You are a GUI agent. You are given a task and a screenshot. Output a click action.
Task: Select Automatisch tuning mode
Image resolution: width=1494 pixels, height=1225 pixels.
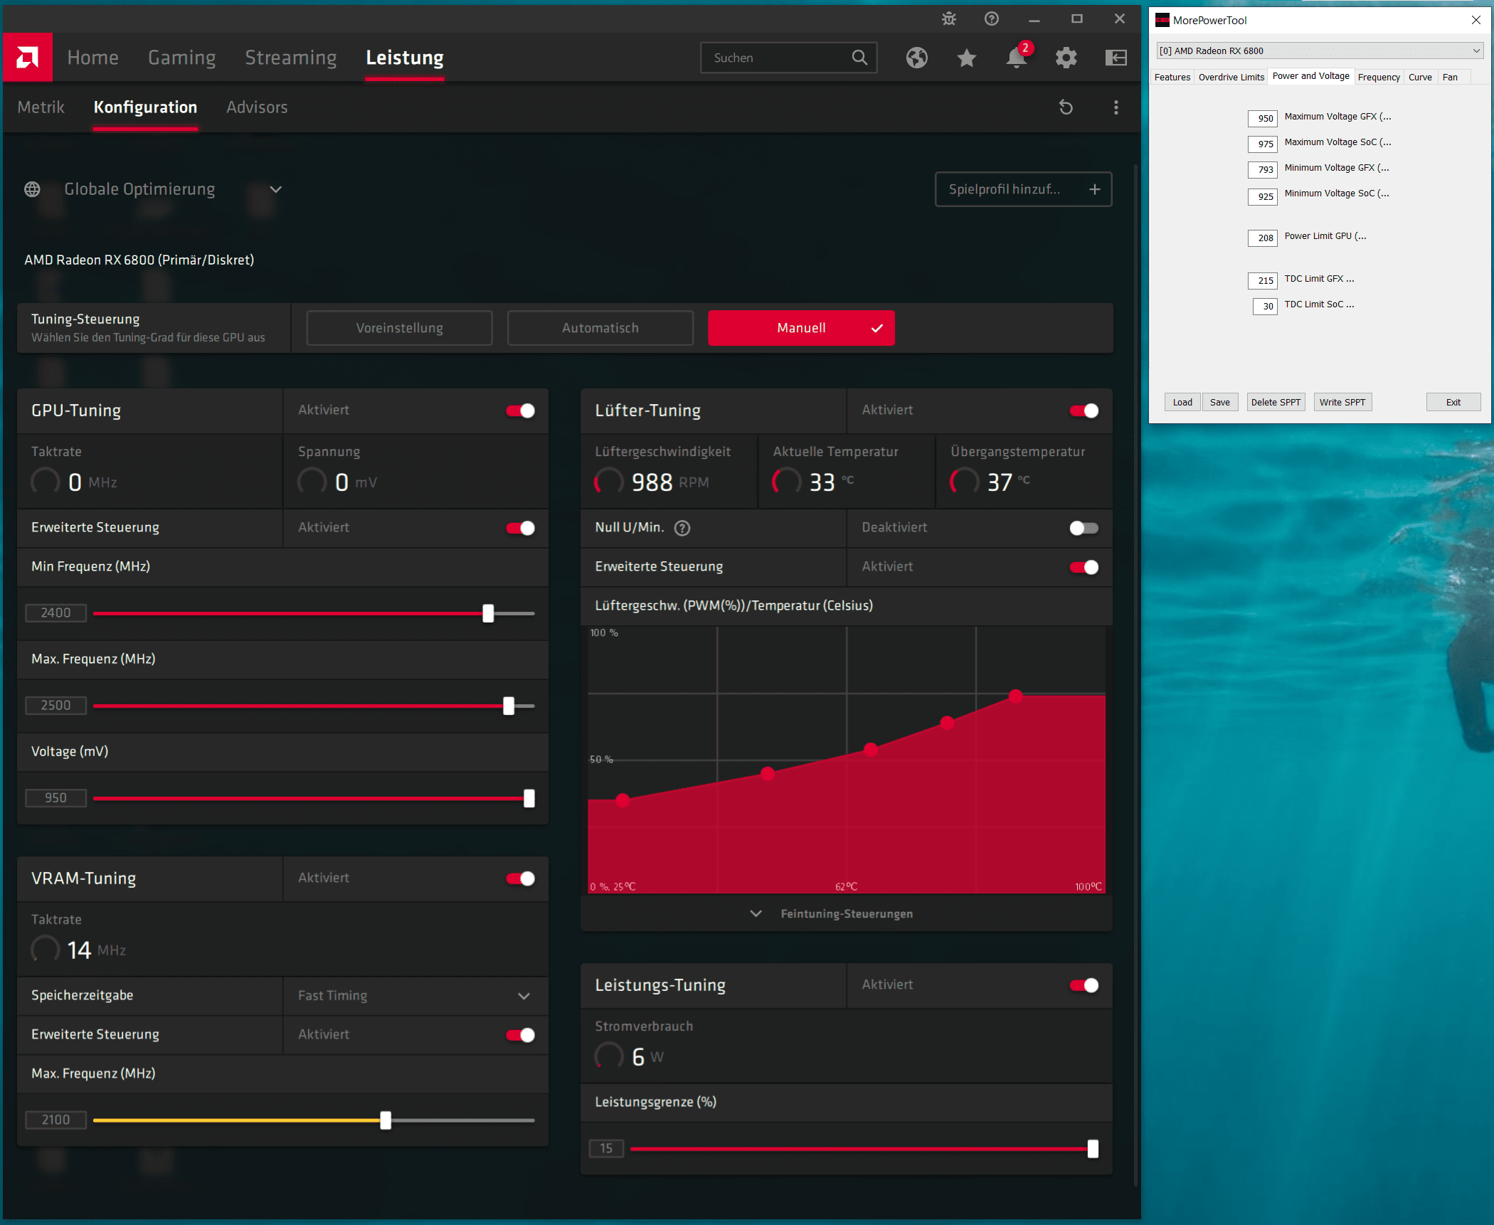(600, 328)
